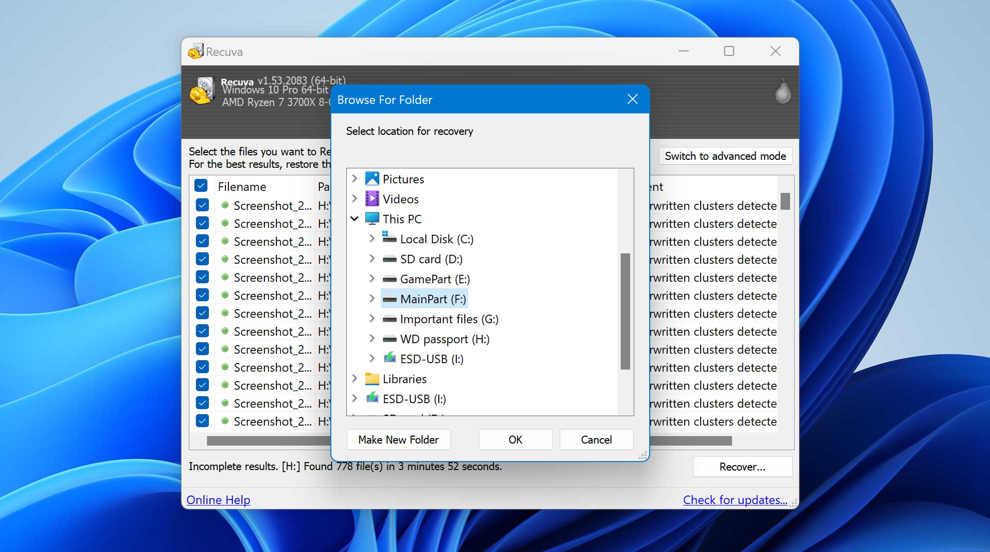Screen dimensions: 990x552
Task: Expand the GamePart (E:) node
Action: coord(372,278)
